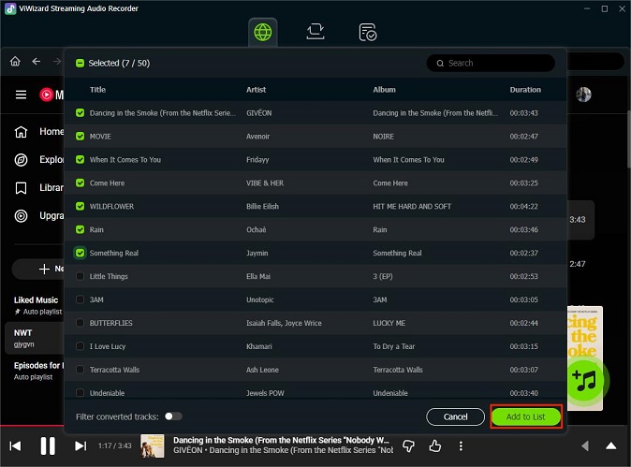Viewport: 631px width, 467px height.
Task: Click the Title column header
Action: point(97,90)
